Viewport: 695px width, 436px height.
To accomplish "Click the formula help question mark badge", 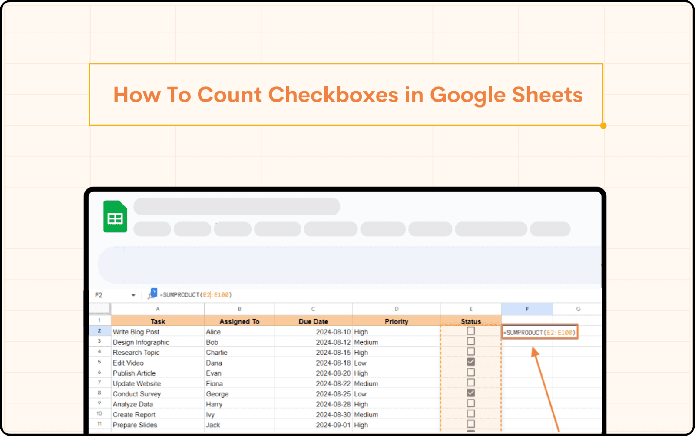I will (154, 292).
